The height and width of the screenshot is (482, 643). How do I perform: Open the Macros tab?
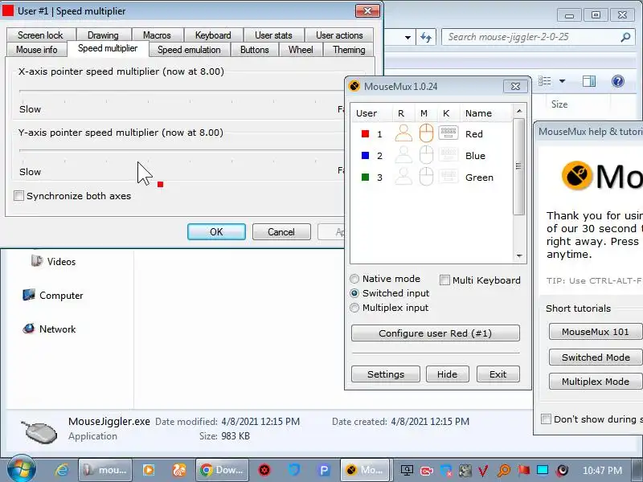tap(157, 35)
